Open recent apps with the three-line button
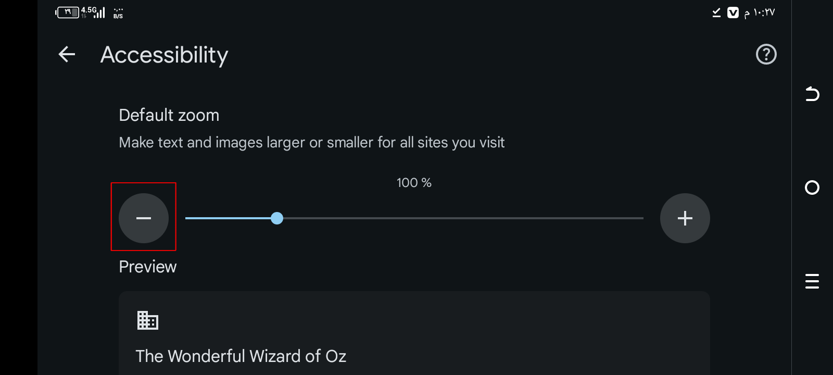Screen dimensions: 833x375 (812, 281)
